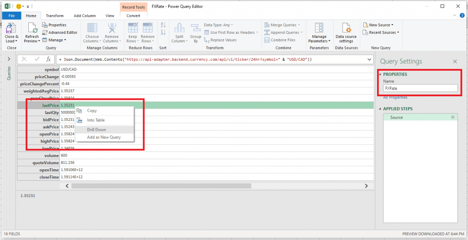Click the Close & Load icon
This screenshot has width=468, height=240.
[11, 28]
